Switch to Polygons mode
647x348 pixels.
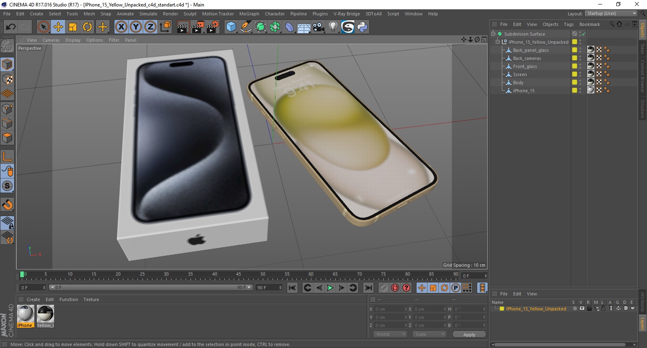click(7, 138)
